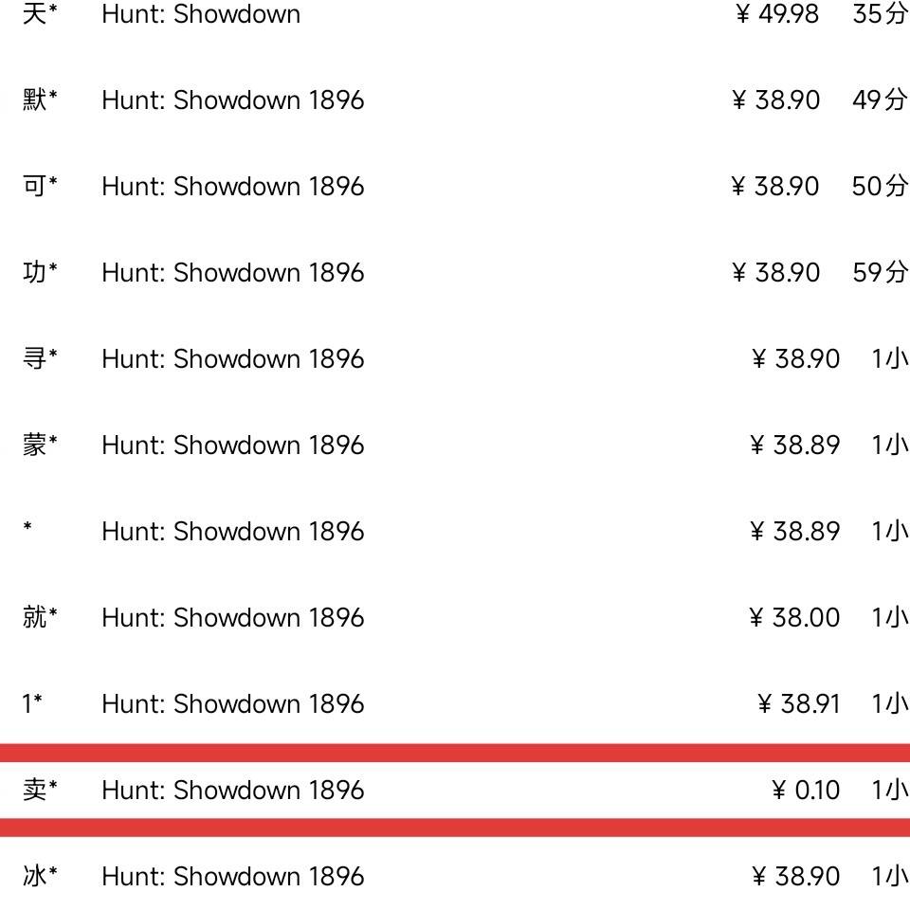
Task: Click the ¥49.98 price
Action: coord(777,14)
